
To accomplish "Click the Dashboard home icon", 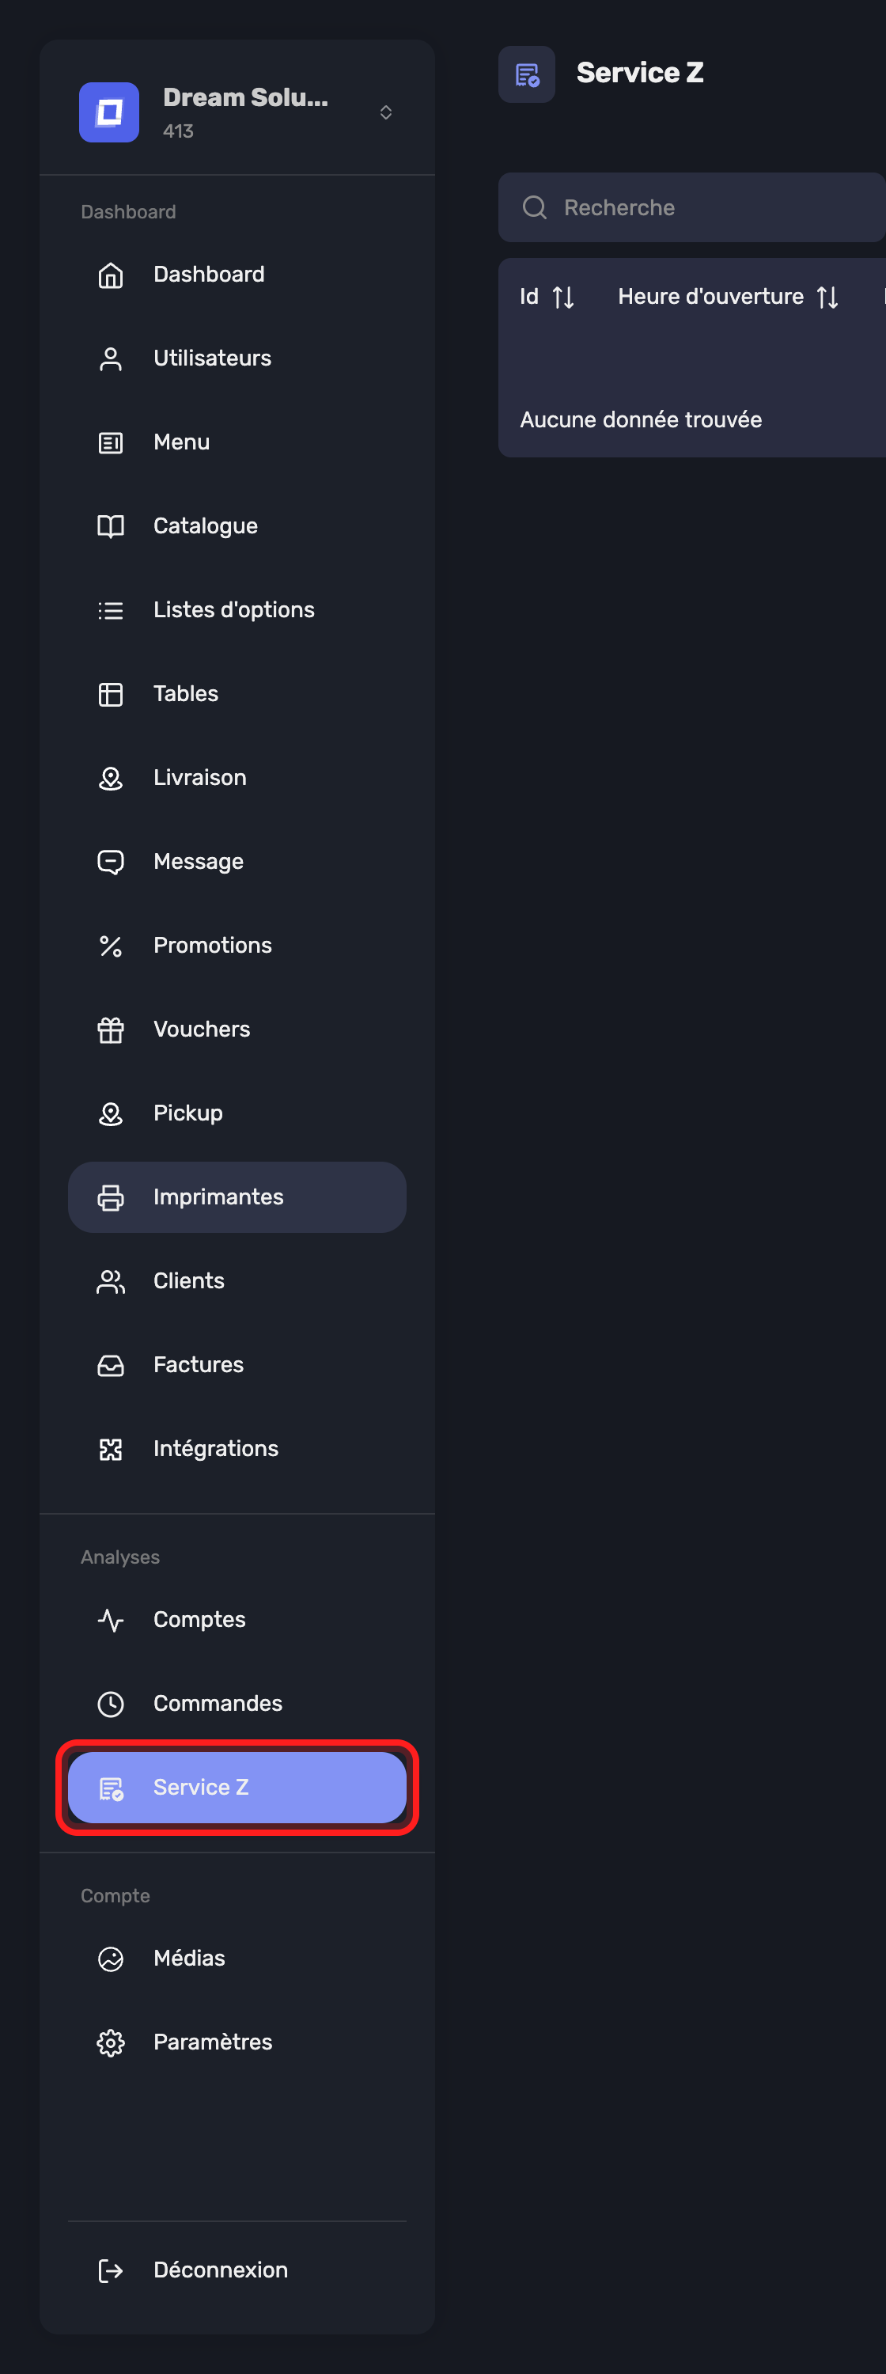I will (111, 275).
